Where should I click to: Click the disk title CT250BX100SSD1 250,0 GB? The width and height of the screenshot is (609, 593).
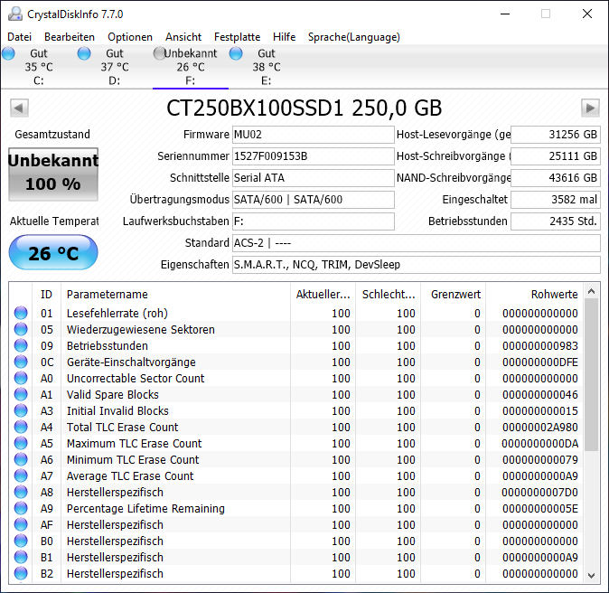click(x=304, y=108)
